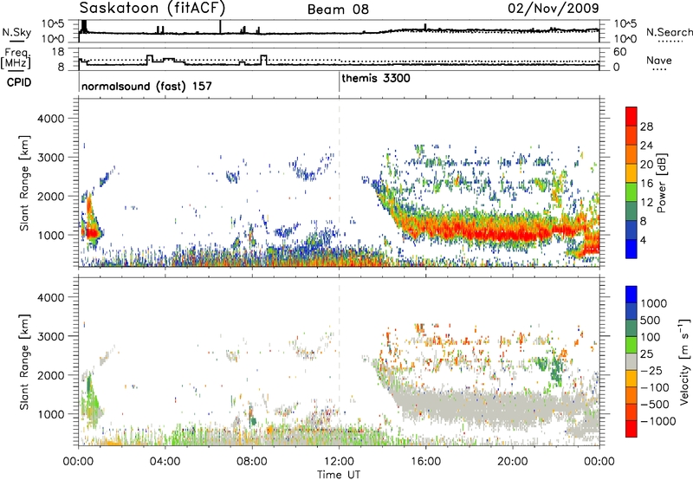Screen dimensions: 693x480
Task: Click the 'Freq. [MHz]' axis label
Action: pyautogui.click(x=16, y=58)
